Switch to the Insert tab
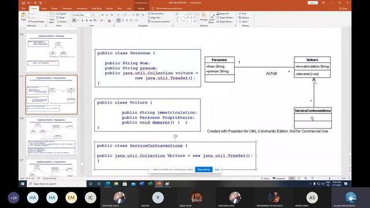This screenshot has width=370, height=208. click(44, 8)
